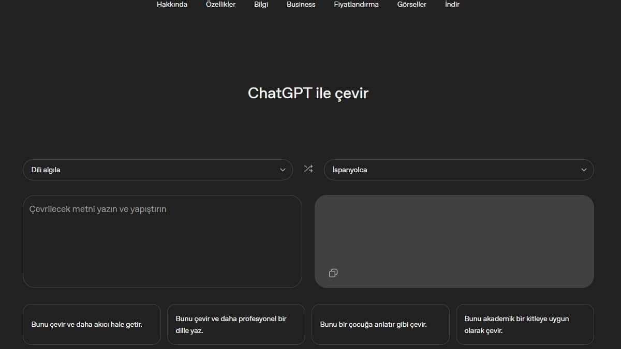The height and width of the screenshot is (349, 621).
Task: Click the ChatGPT ile çevir heading
Action: pos(309,93)
